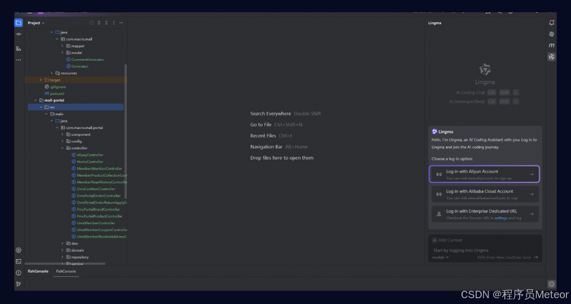
Task: Click the plus icon beside Add Context
Action: point(435,240)
